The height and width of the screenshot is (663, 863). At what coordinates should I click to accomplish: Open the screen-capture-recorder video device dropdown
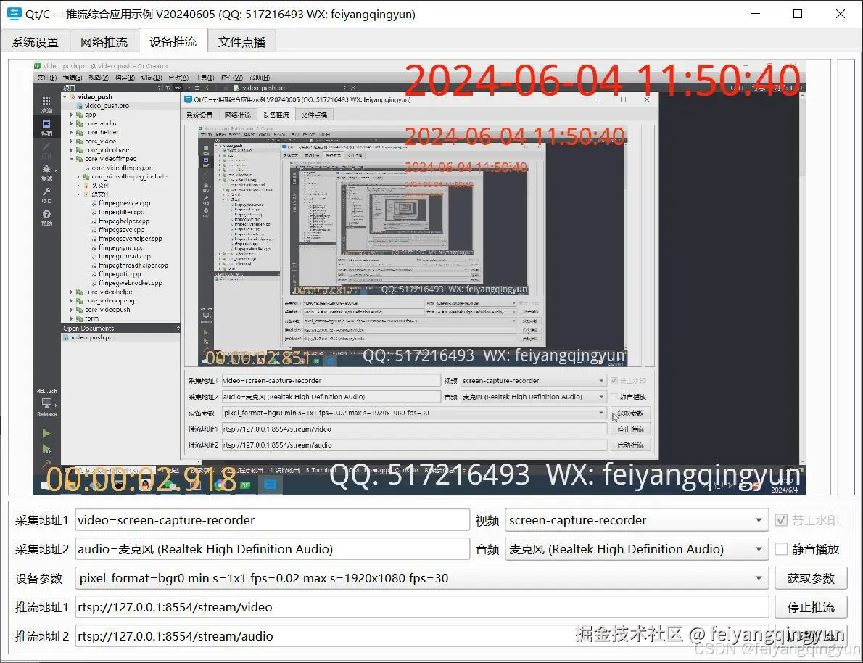point(759,519)
